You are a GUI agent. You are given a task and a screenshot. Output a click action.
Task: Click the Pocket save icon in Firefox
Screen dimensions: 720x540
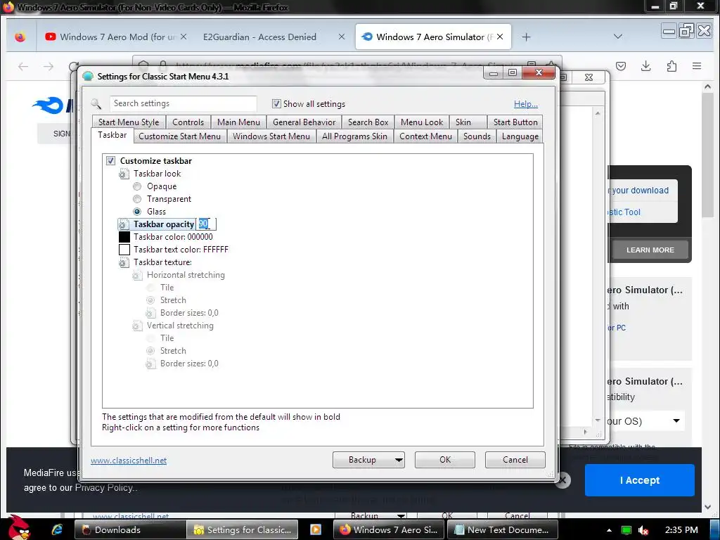(621, 66)
